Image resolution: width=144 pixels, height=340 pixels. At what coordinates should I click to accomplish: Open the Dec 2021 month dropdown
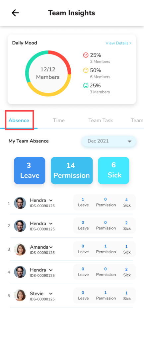click(x=109, y=141)
